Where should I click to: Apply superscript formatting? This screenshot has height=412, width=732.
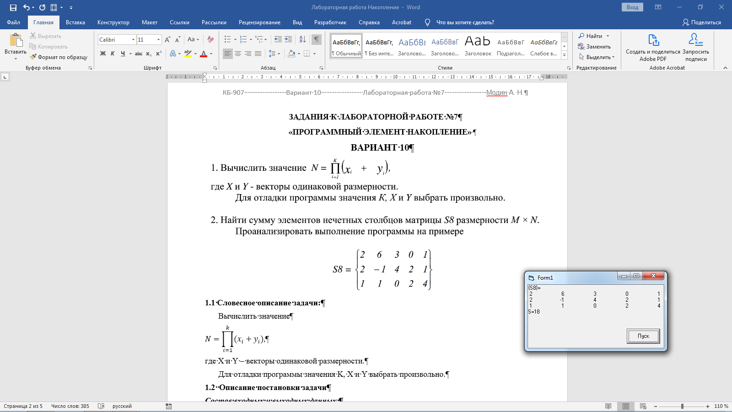pos(159,54)
